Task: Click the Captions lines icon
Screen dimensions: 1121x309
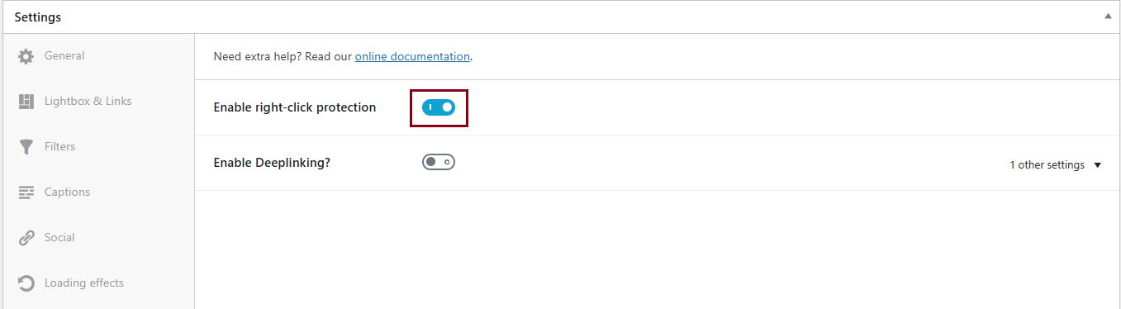Action: coord(26,193)
